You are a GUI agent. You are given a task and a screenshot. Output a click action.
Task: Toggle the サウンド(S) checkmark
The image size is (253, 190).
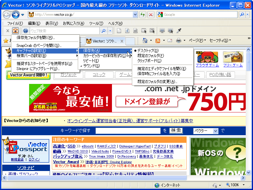(x=106, y=66)
